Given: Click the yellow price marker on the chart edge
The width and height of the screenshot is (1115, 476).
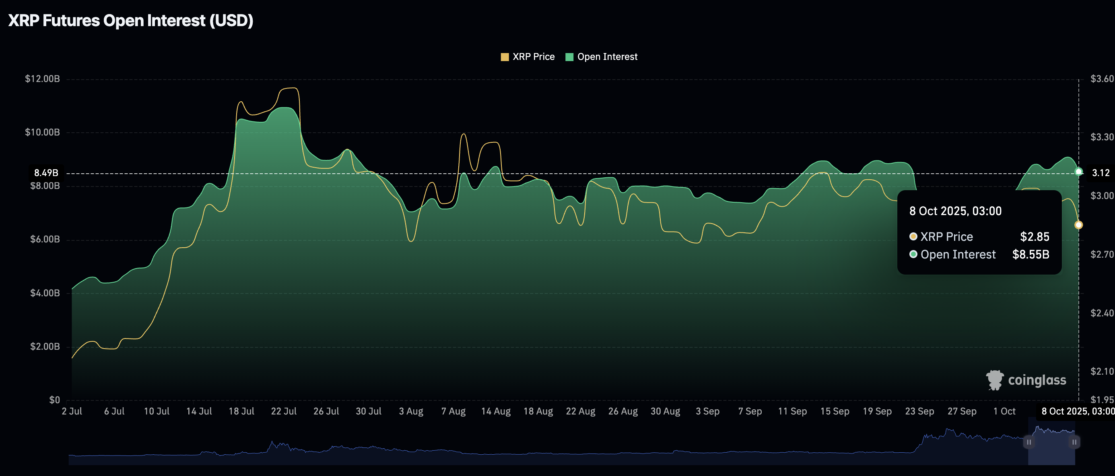Looking at the screenshot, I should point(1079,224).
